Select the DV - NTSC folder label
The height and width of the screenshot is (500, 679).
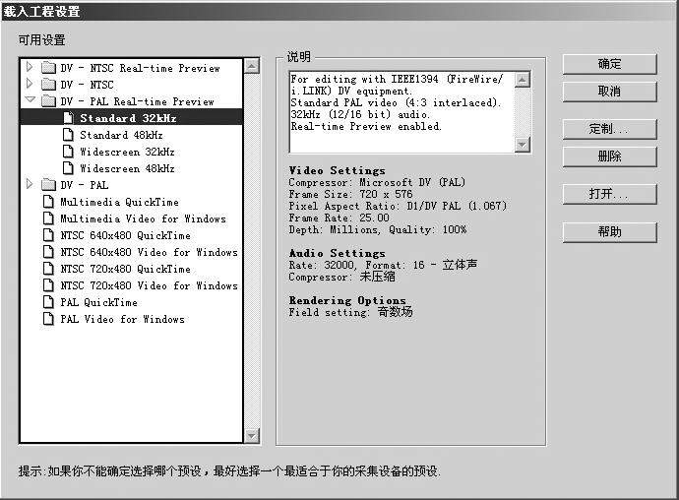tap(87, 85)
